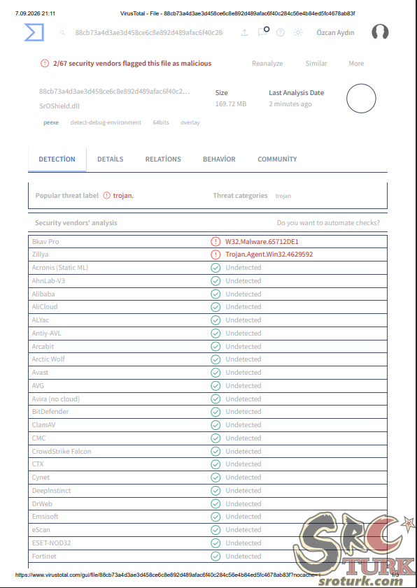Click the trojan threat category label
The height and width of the screenshot is (588, 417).
[283, 196]
